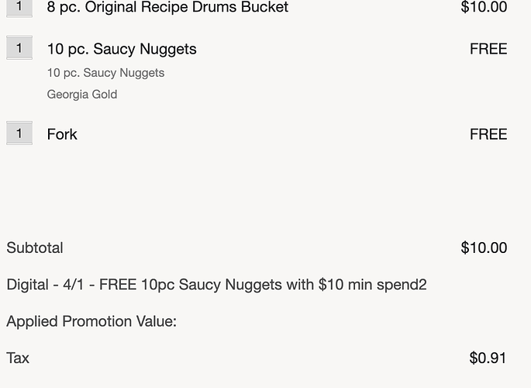Viewport: 531px width, 388px height.
Task: Click quantity box for Drums Bucket
Action: click(19, 8)
